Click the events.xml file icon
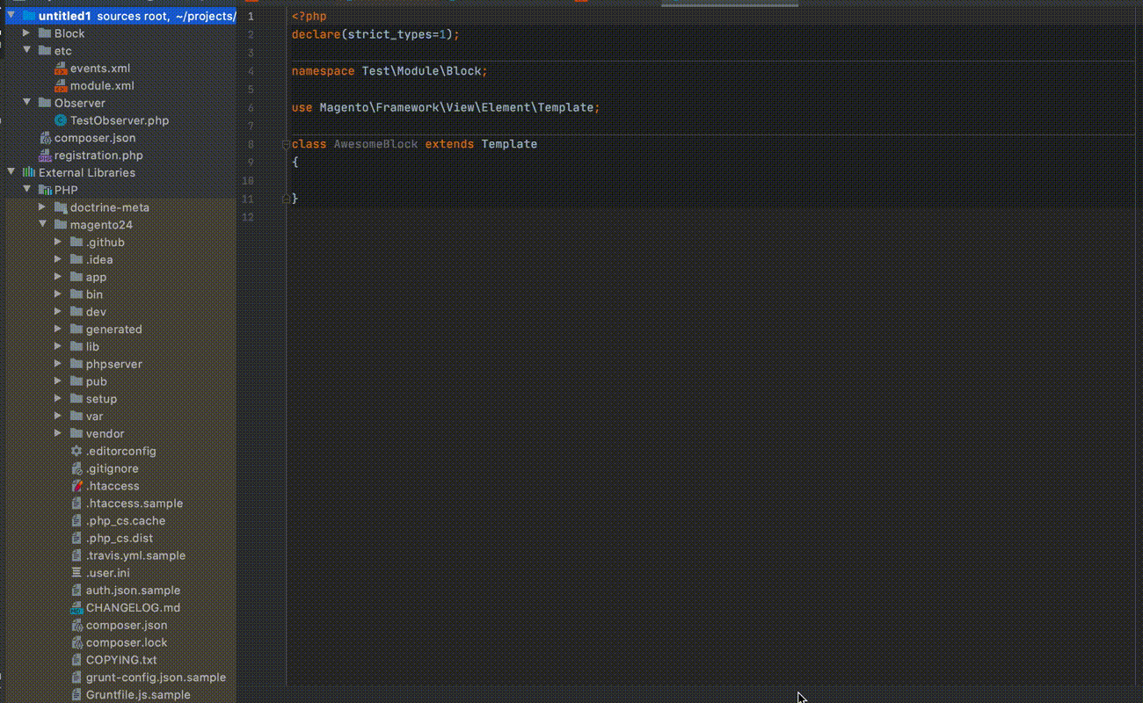1143x703 pixels. 61,69
